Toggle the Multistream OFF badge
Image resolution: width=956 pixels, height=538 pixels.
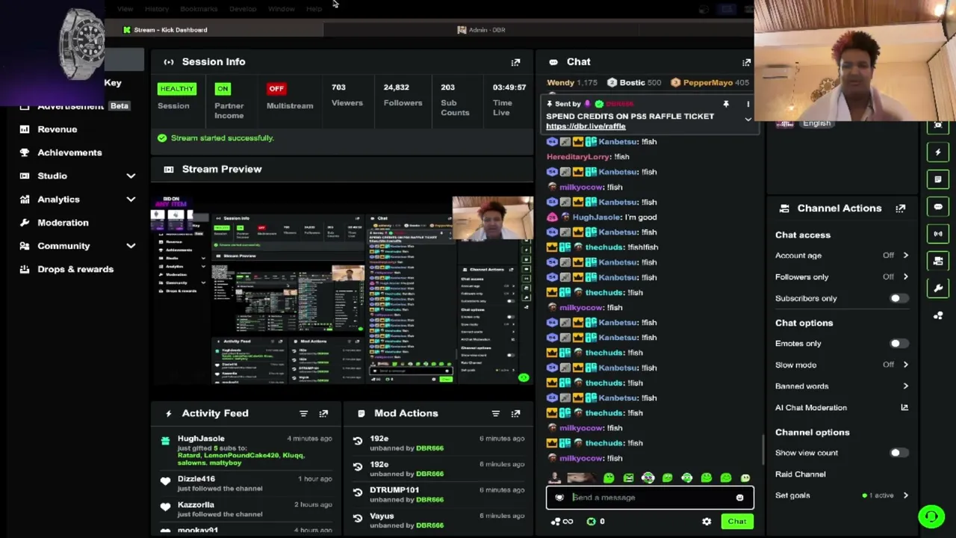[276, 89]
